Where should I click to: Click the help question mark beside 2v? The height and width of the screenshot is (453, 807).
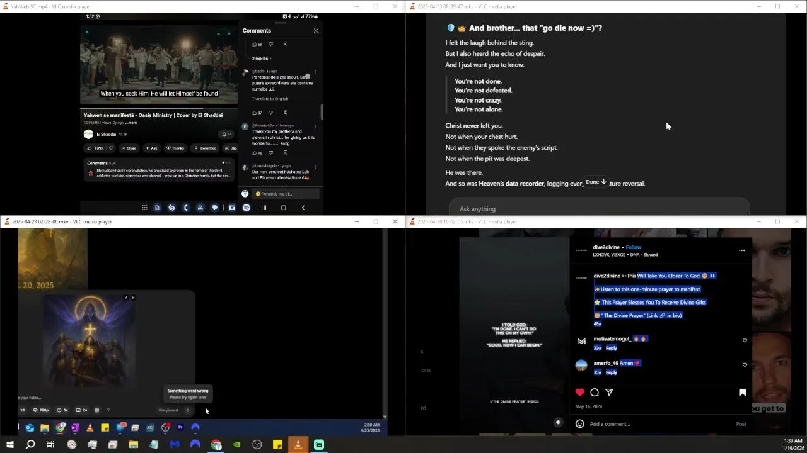pos(108,410)
